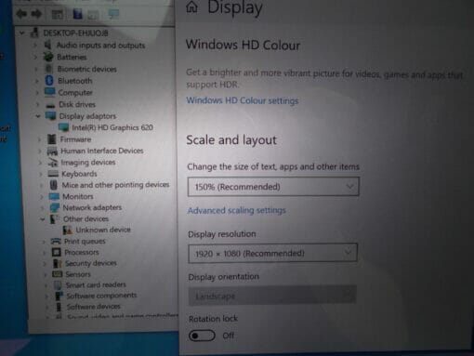Screen dimensions: 474x356
Task: Click the Monitors icon
Action: coord(54,196)
